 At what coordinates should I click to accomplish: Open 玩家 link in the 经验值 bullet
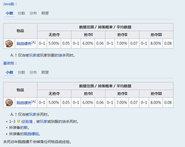pos(44,121)
